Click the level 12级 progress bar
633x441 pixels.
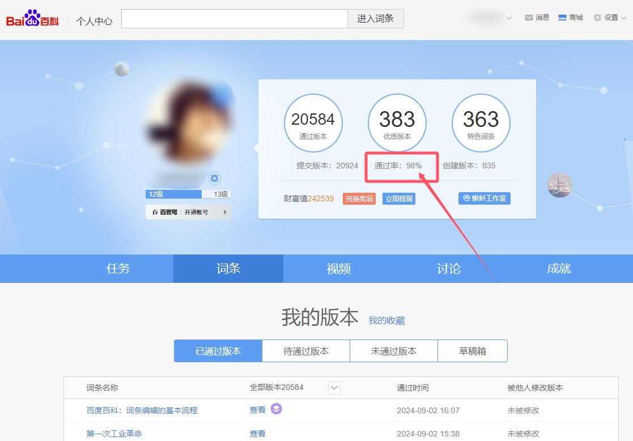pyautogui.click(x=188, y=194)
